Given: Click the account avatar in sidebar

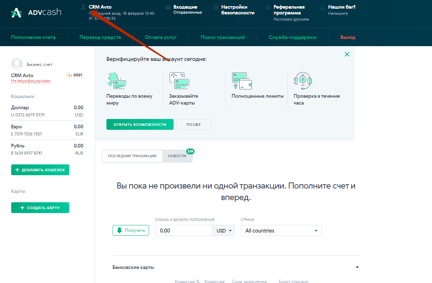Looking at the screenshot, I should 17,64.
